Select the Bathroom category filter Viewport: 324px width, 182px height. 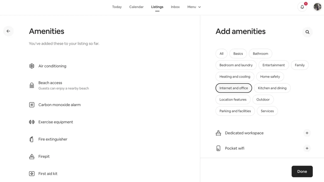260,53
